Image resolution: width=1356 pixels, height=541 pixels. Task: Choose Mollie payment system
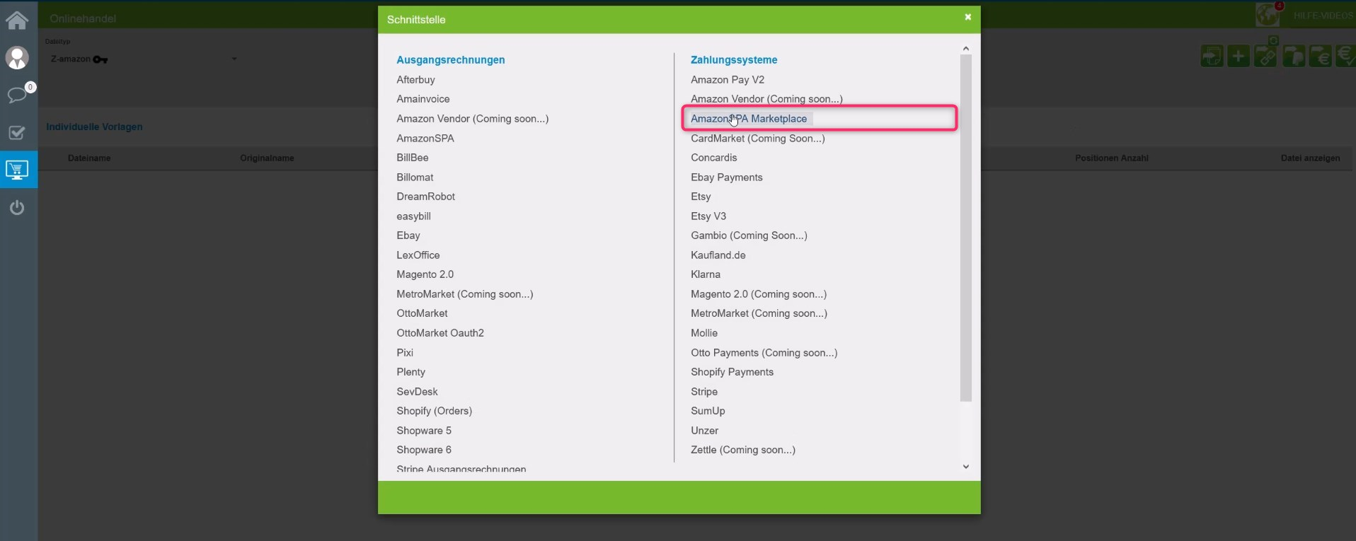pos(704,333)
